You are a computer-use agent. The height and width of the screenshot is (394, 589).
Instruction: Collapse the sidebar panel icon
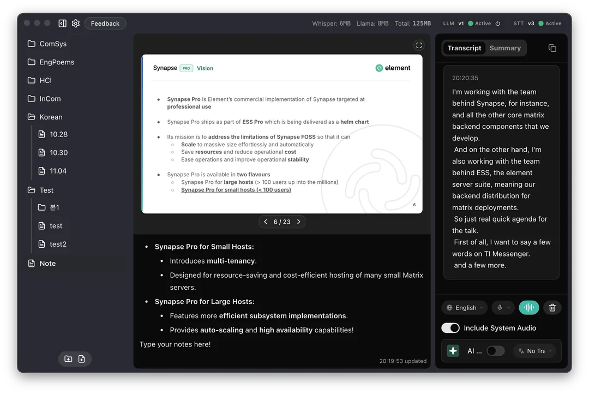coord(62,23)
